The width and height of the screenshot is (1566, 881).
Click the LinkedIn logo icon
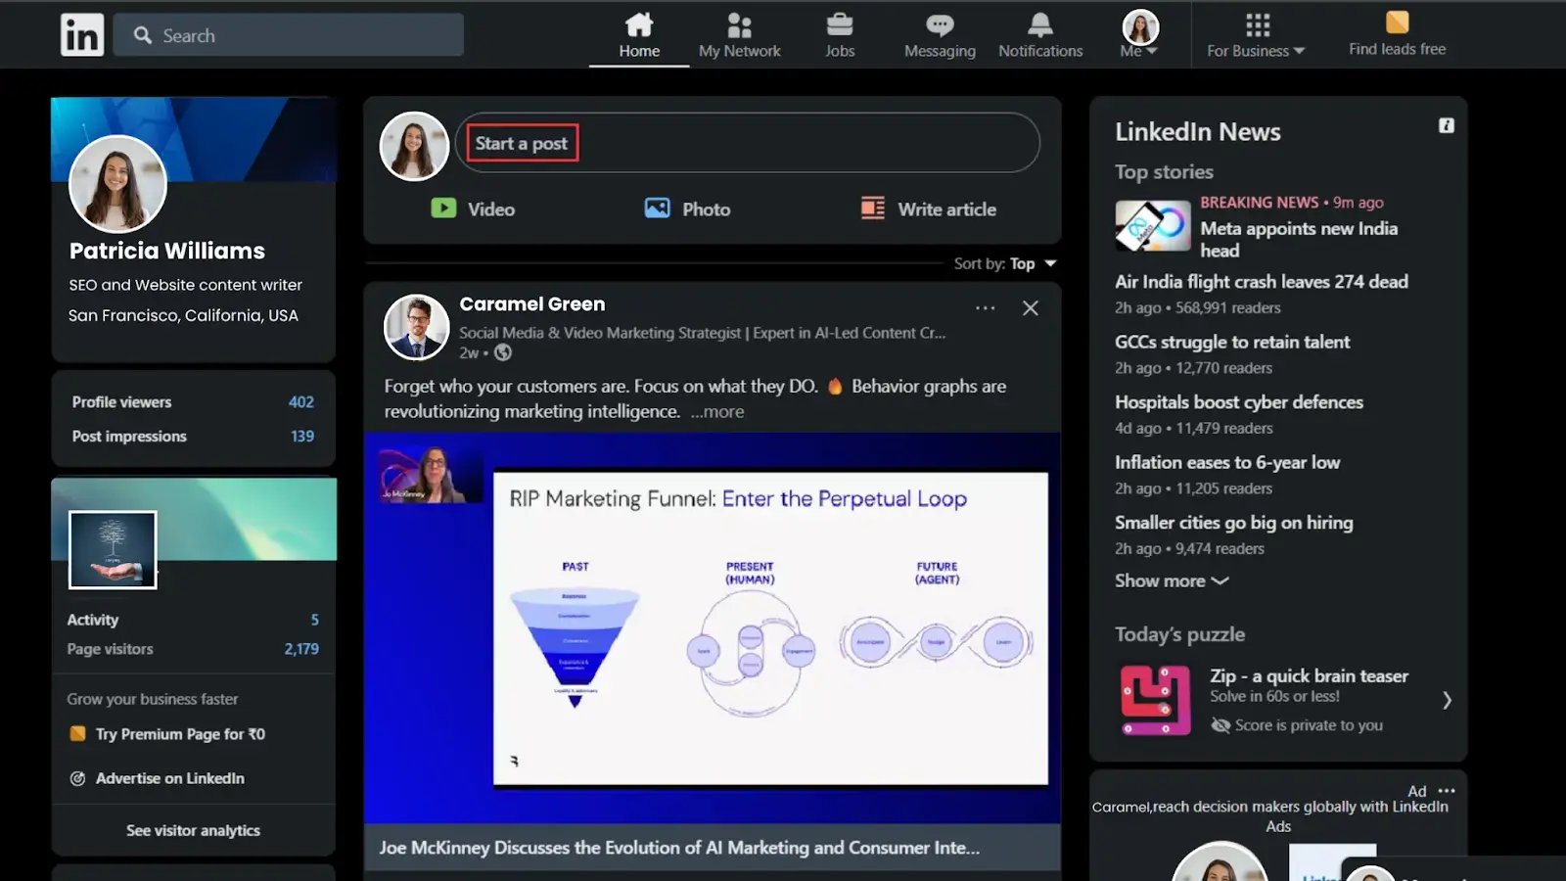click(81, 35)
